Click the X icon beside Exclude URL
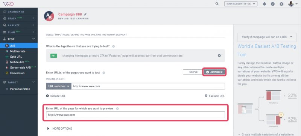Image resolution: width=301 pixels, height=136 pixels. click(206, 96)
